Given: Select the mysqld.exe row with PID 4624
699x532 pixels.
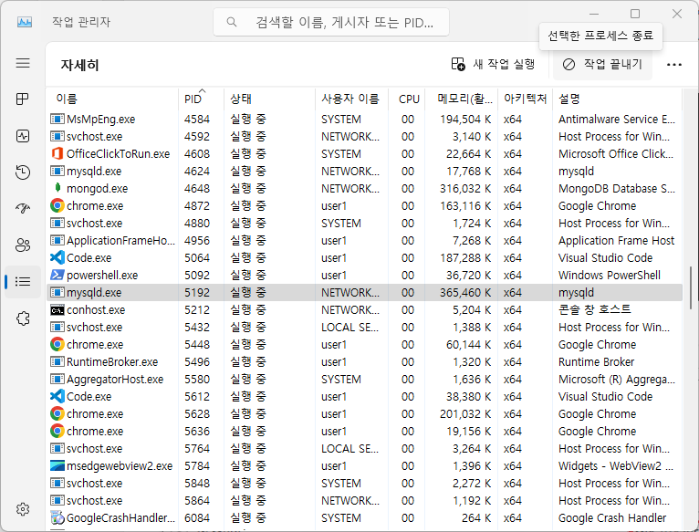Looking at the screenshot, I should (364, 171).
